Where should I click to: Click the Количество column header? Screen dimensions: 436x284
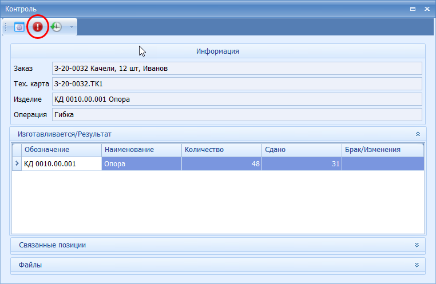[221, 150]
